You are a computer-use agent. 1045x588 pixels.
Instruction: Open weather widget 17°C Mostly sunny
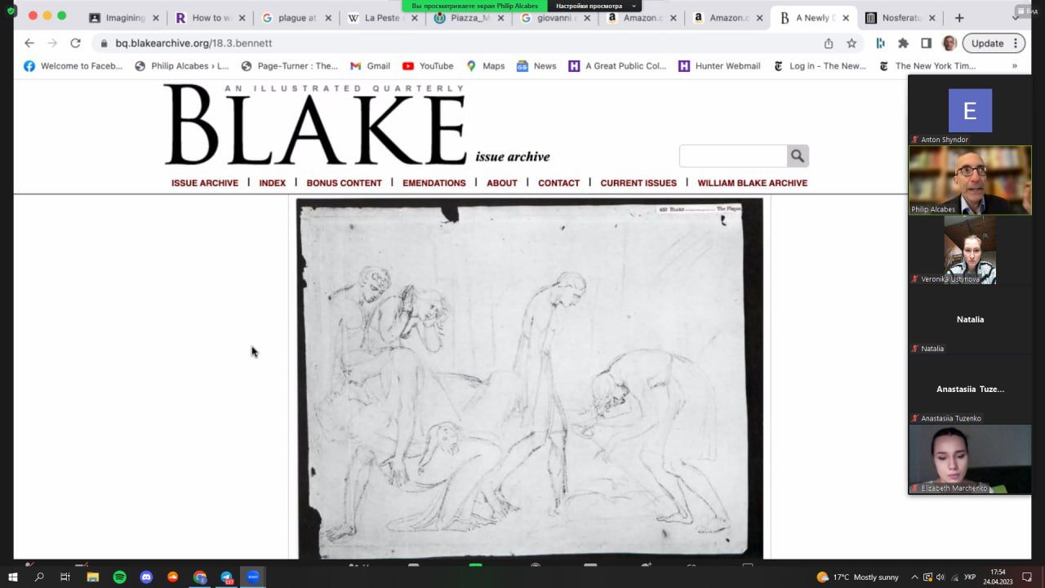point(858,577)
